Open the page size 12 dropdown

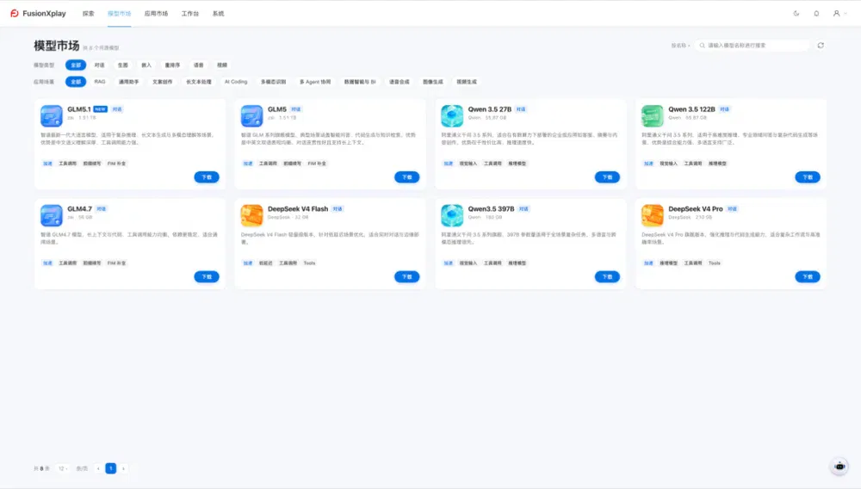(x=63, y=468)
